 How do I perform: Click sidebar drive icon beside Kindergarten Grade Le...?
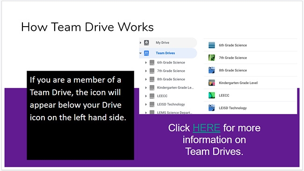[x=152, y=87]
